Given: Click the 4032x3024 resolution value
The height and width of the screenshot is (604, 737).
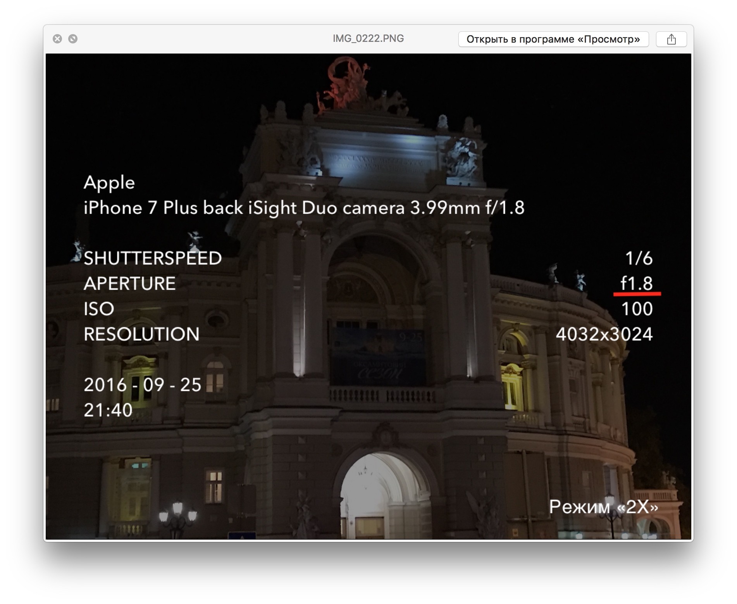Looking at the screenshot, I should (x=604, y=334).
